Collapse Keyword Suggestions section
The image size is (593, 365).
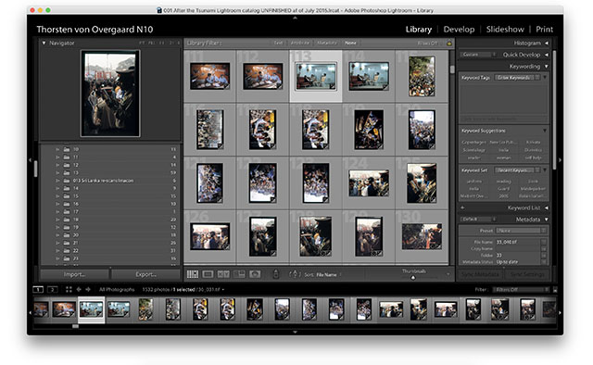pyautogui.click(x=545, y=131)
